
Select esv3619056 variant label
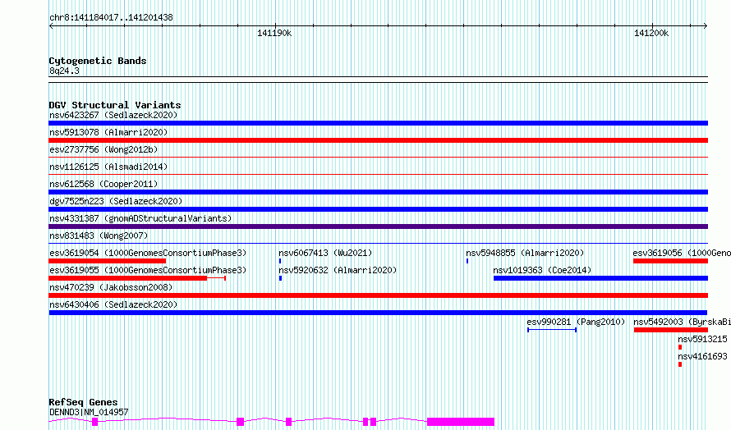pyautogui.click(x=682, y=253)
